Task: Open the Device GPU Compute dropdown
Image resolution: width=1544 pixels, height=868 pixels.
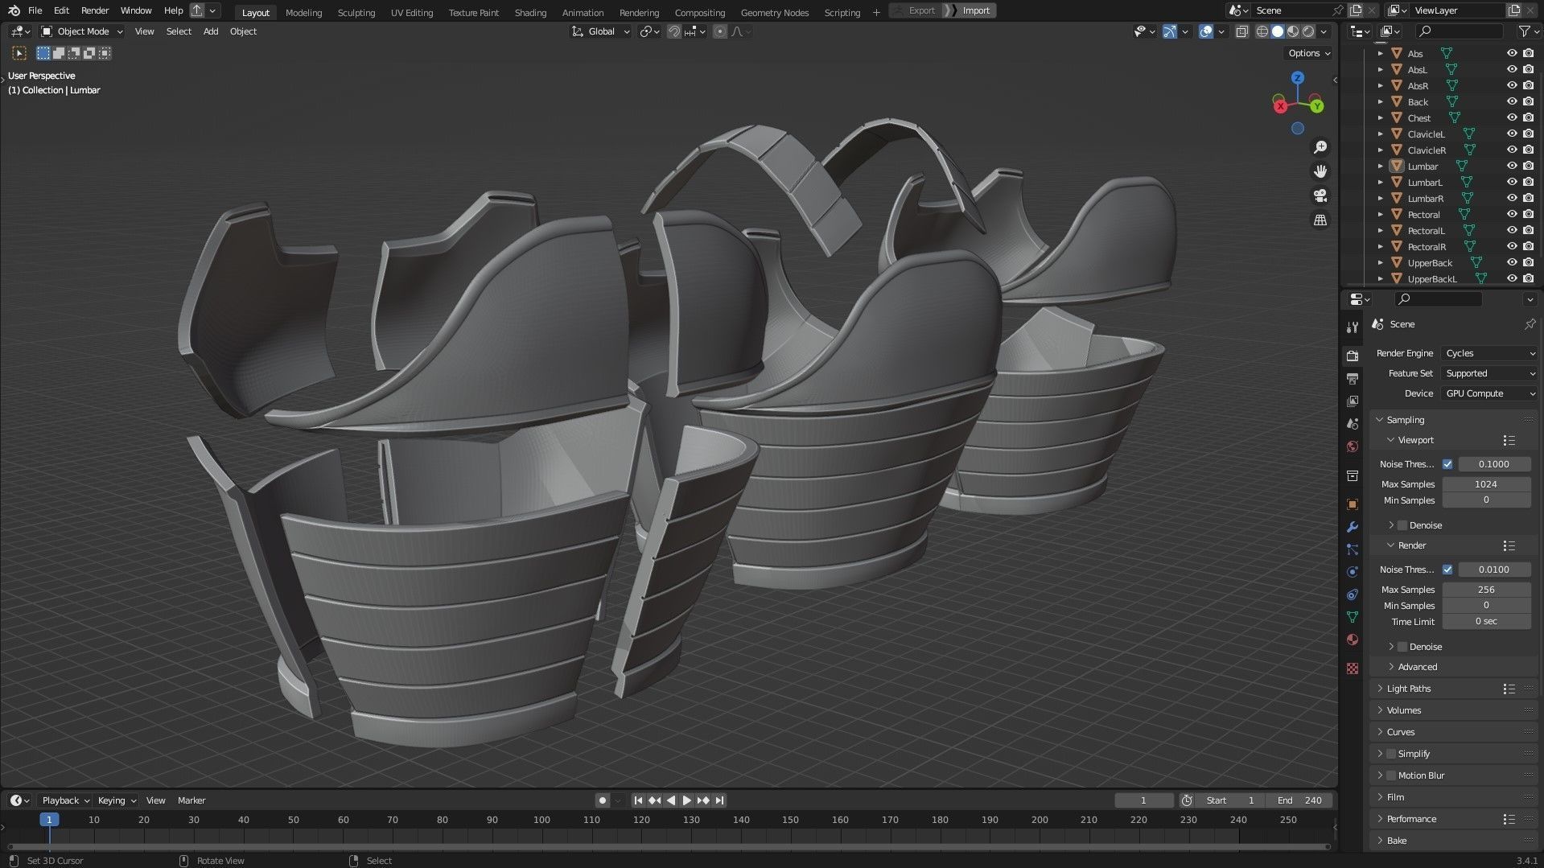Action: (x=1489, y=393)
